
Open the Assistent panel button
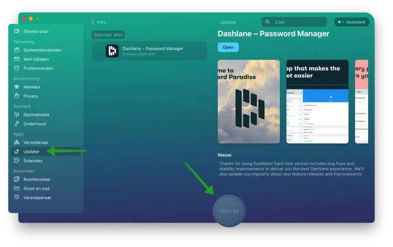pyautogui.click(x=352, y=22)
